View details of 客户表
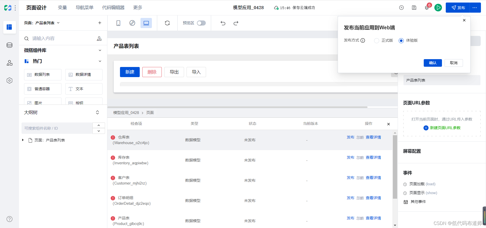 point(373,178)
